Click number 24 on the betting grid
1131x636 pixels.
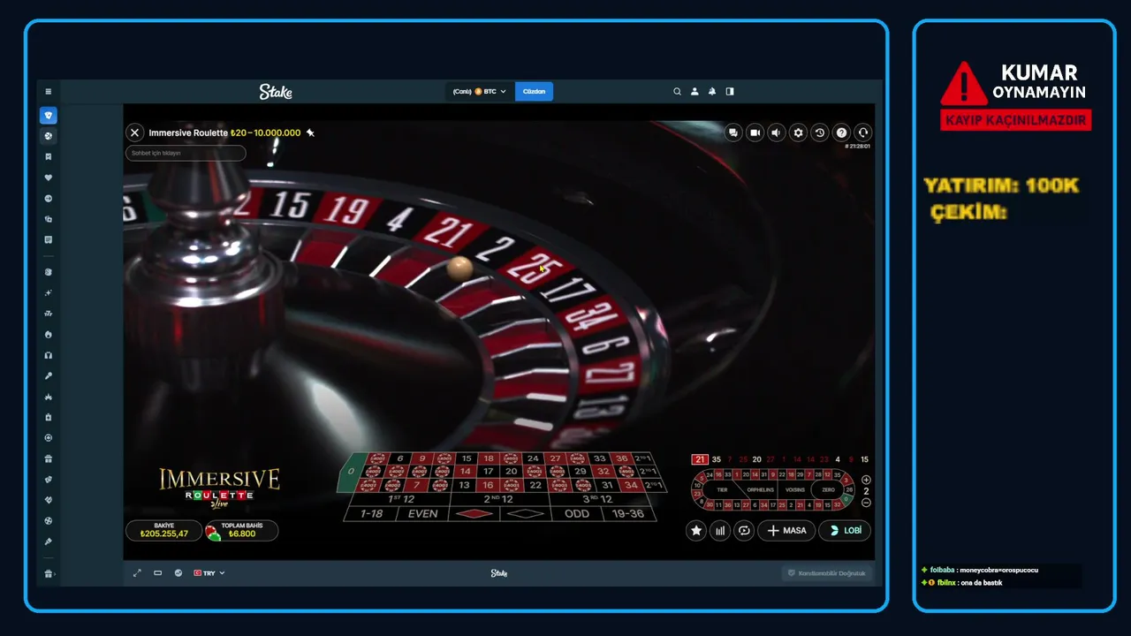tap(533, 458)
